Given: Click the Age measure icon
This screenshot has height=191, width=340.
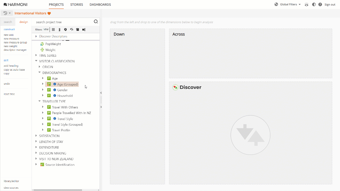Looking at the screenshot, I should (49, 78).
